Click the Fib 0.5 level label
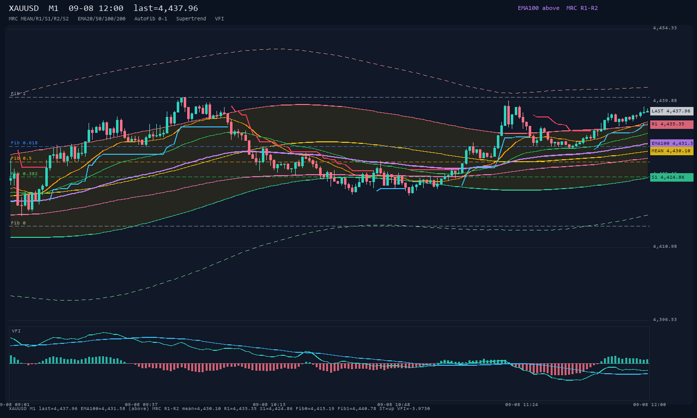 pos(21,158)
